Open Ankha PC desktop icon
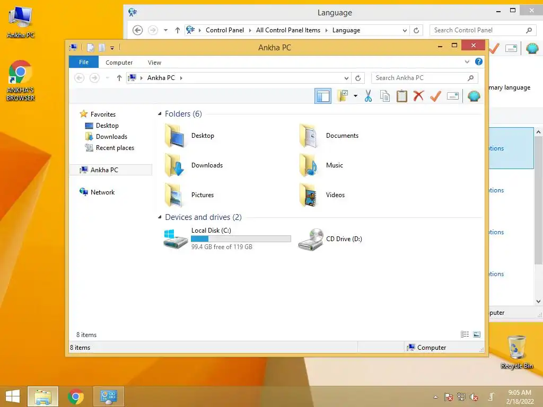Viewport: 543px width, 407px height. tap(21, 22)
